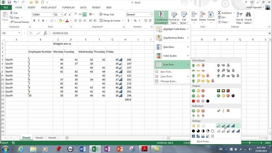Choose the 3 Triangles icon set

click(x=198, y=71)
